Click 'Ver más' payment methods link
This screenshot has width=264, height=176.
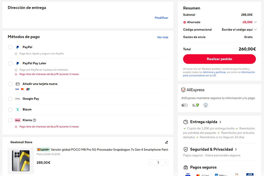click(x=162, y=37)
